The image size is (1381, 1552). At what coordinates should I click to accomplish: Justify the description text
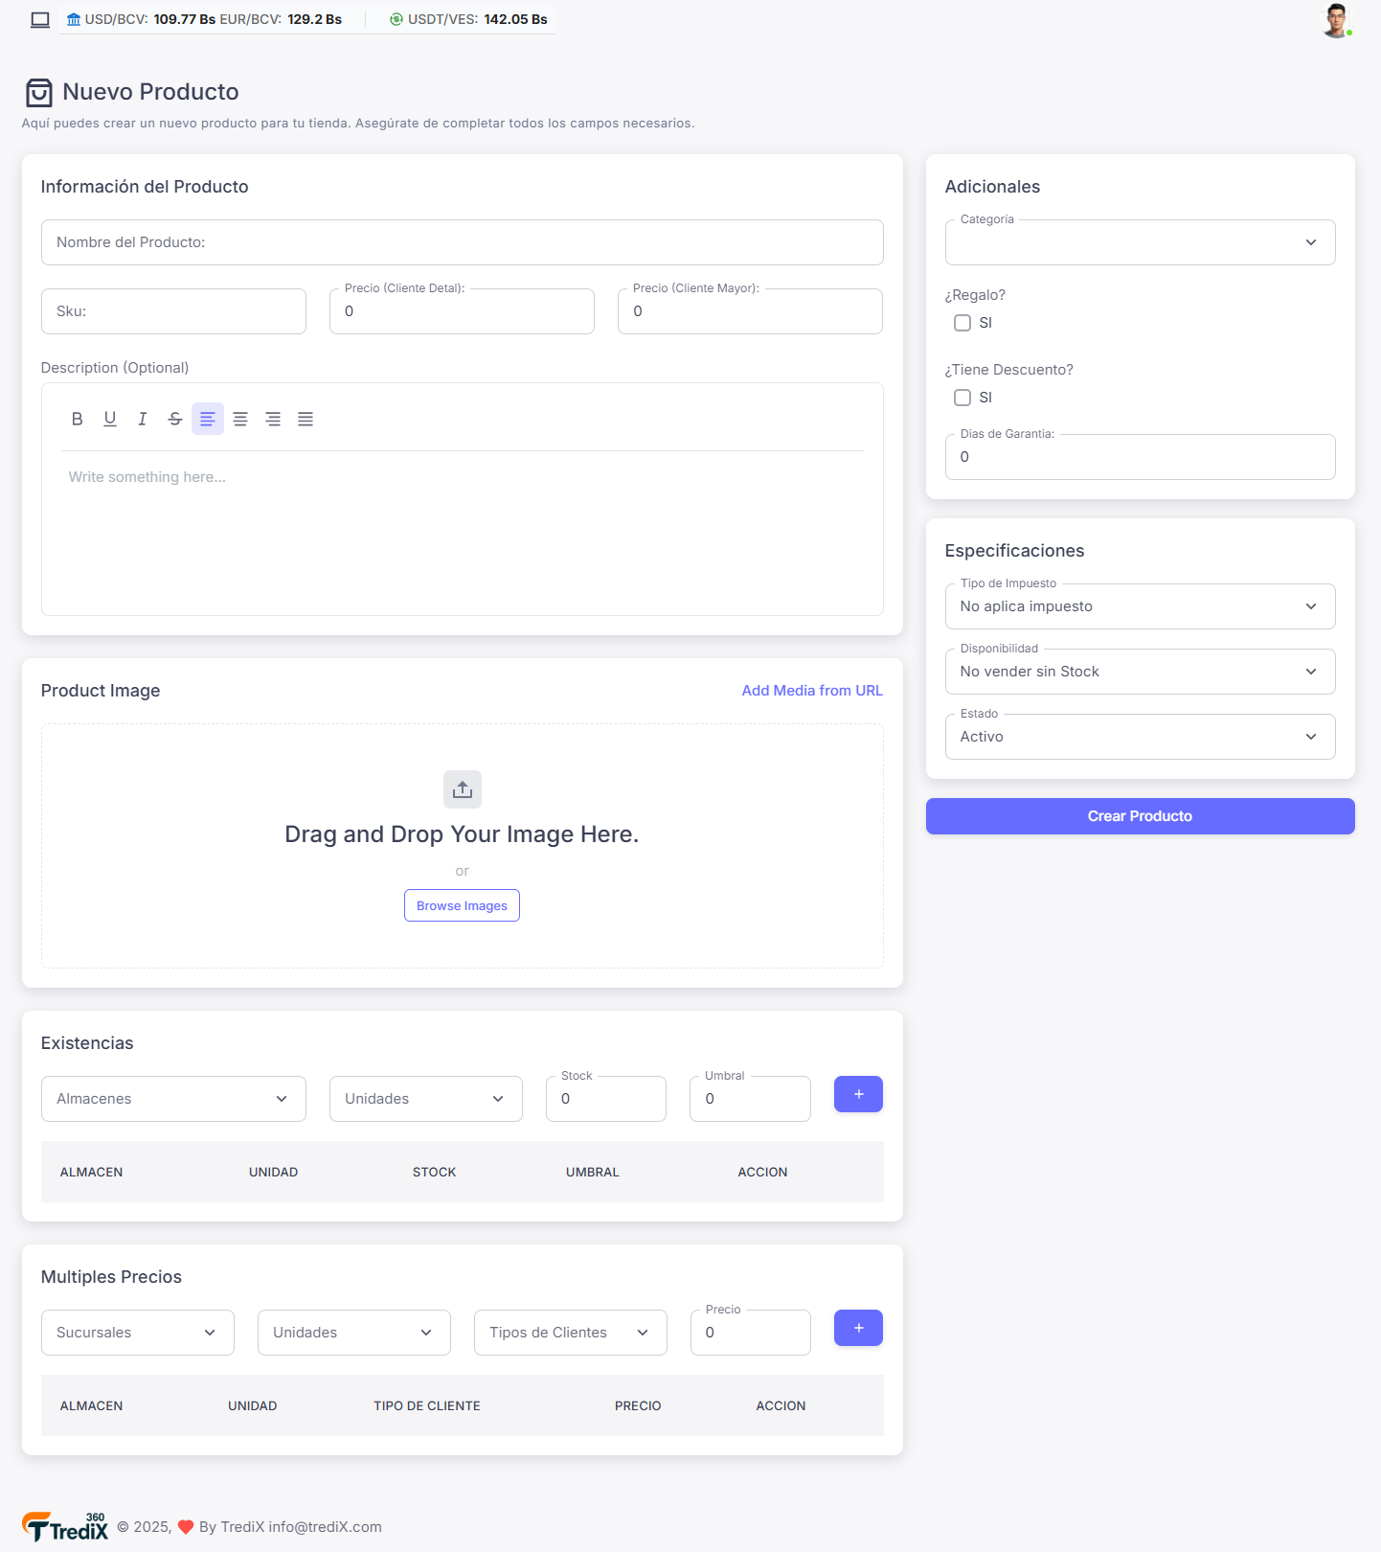(306, 419)
